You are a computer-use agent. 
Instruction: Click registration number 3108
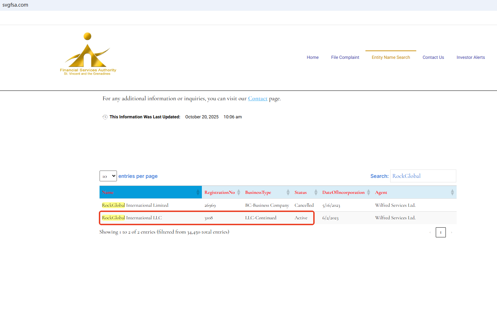(x=208, y=218)
